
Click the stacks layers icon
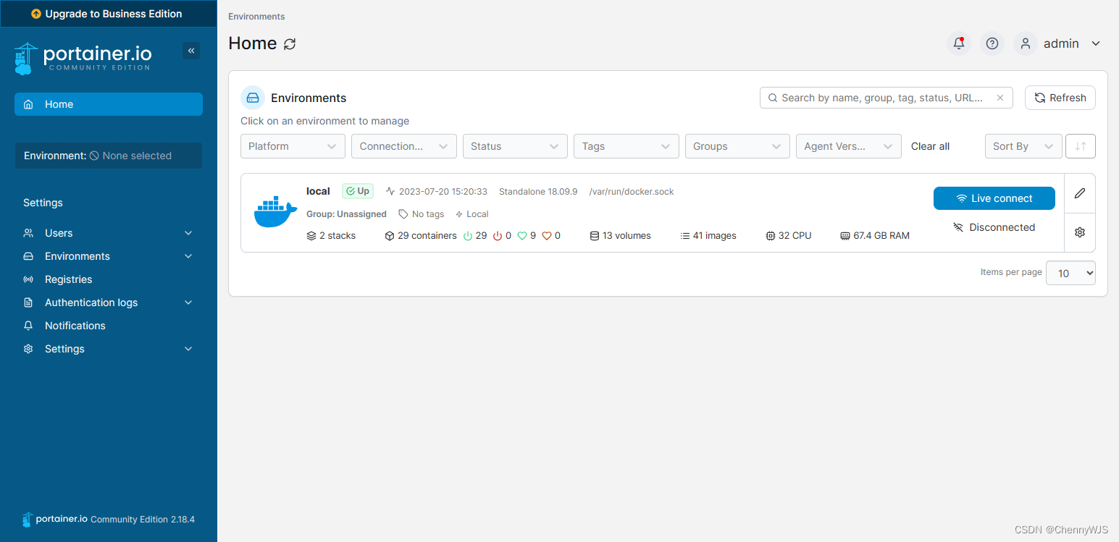[x=311, y=236]
